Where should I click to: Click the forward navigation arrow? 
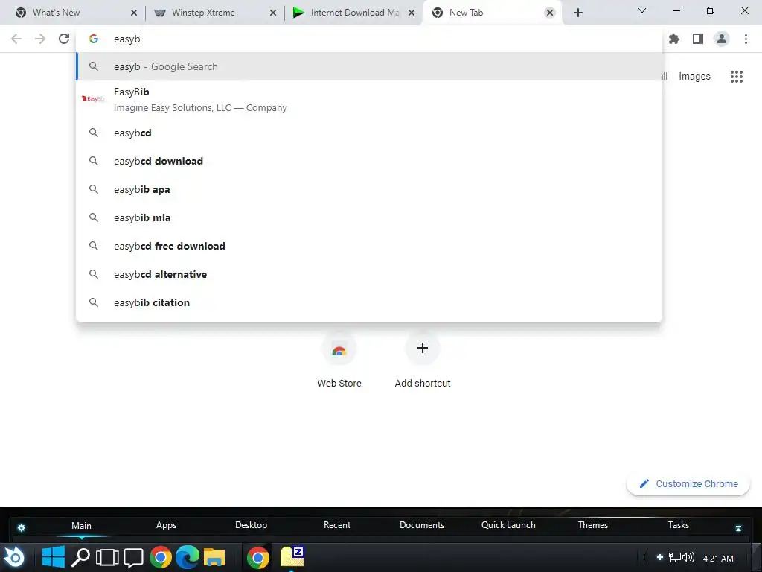(x=40, y=39)
